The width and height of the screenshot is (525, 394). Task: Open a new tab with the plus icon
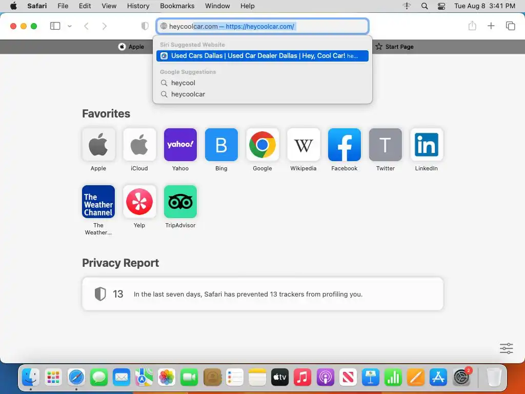point(491,26)
